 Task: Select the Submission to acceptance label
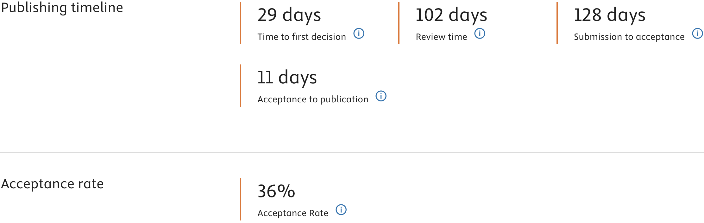pos(629,37)
